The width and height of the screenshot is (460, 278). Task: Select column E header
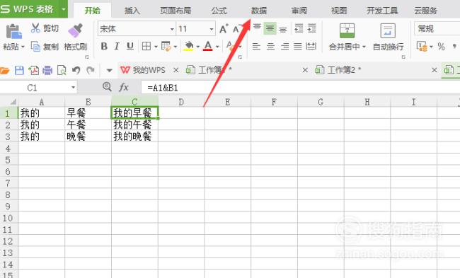click(x=227, y=102)
